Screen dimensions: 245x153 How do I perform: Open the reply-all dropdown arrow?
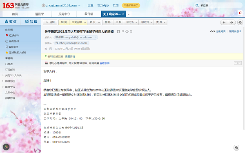85,22
